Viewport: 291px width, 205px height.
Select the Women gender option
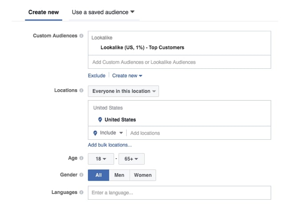143,175
